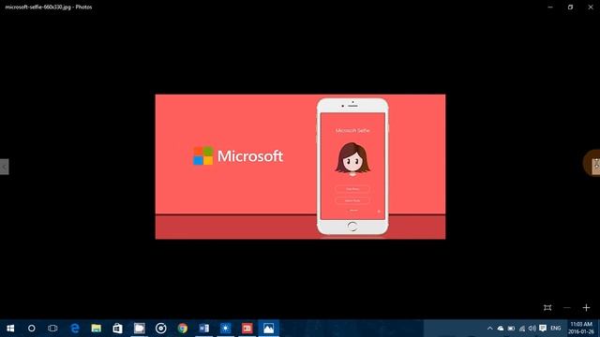
Task: Minimize the Photos window
Action: click(x=550, y=7)
